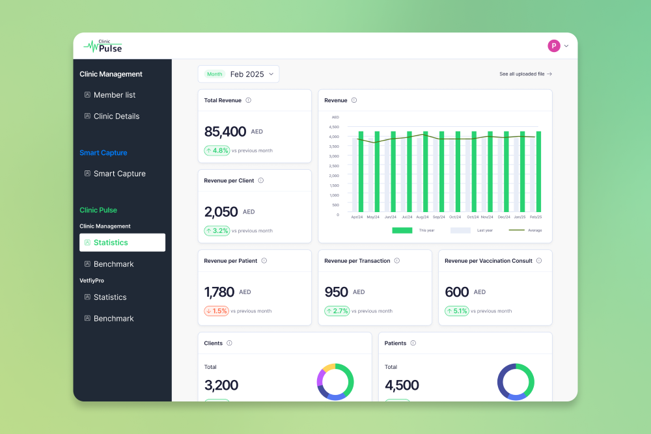Open Member list in sidebar
Screen dimensions: 651x434
[115, 95]
